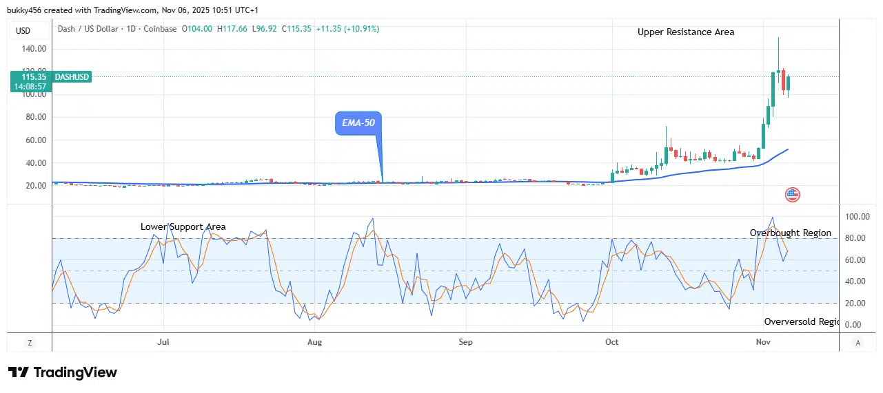This screenshot has height=393, width=883.
Task: Click the EMA-50 callout label
Action: pyautogui.click(x=358, y=123)
